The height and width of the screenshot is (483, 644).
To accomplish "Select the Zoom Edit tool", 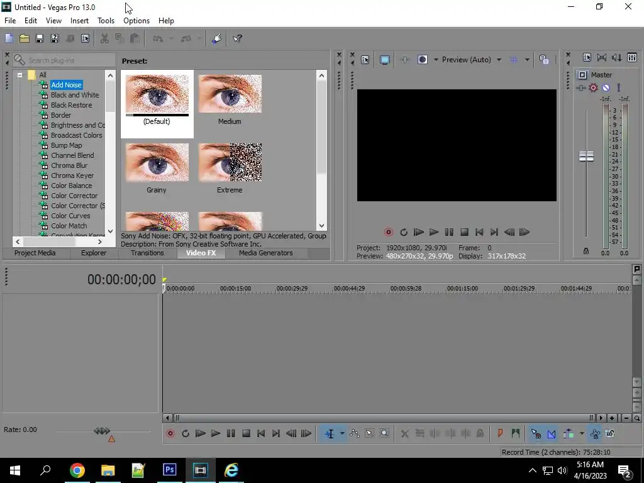I will (384, 433).
